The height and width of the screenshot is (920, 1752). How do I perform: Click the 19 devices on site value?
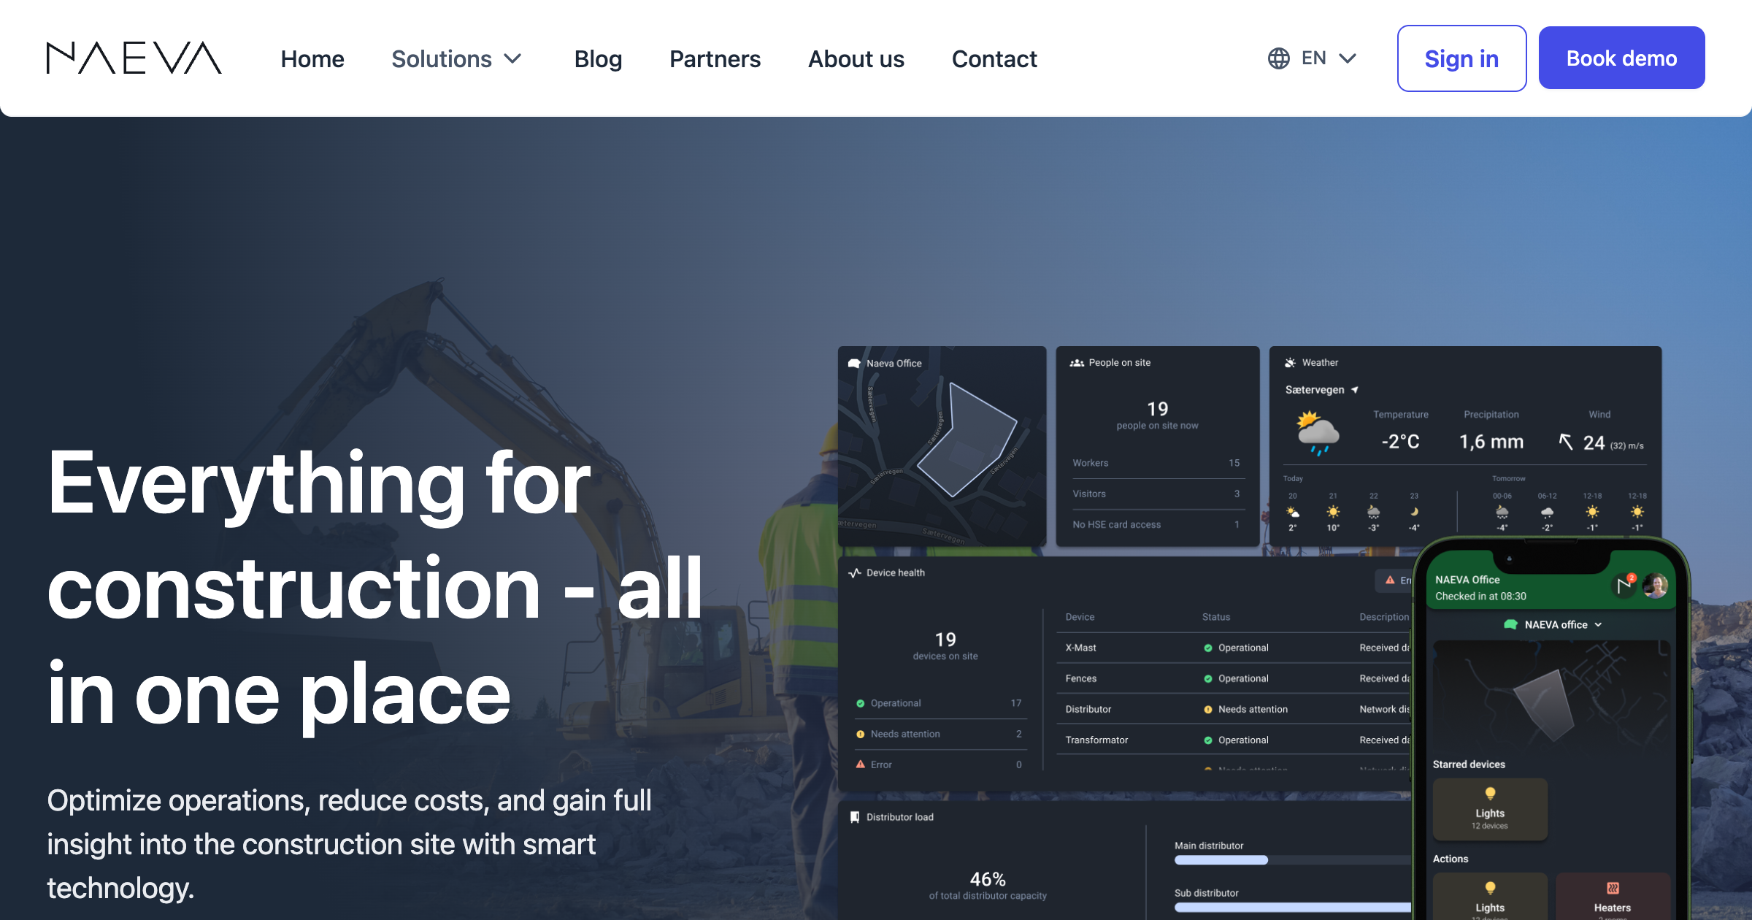945,640
